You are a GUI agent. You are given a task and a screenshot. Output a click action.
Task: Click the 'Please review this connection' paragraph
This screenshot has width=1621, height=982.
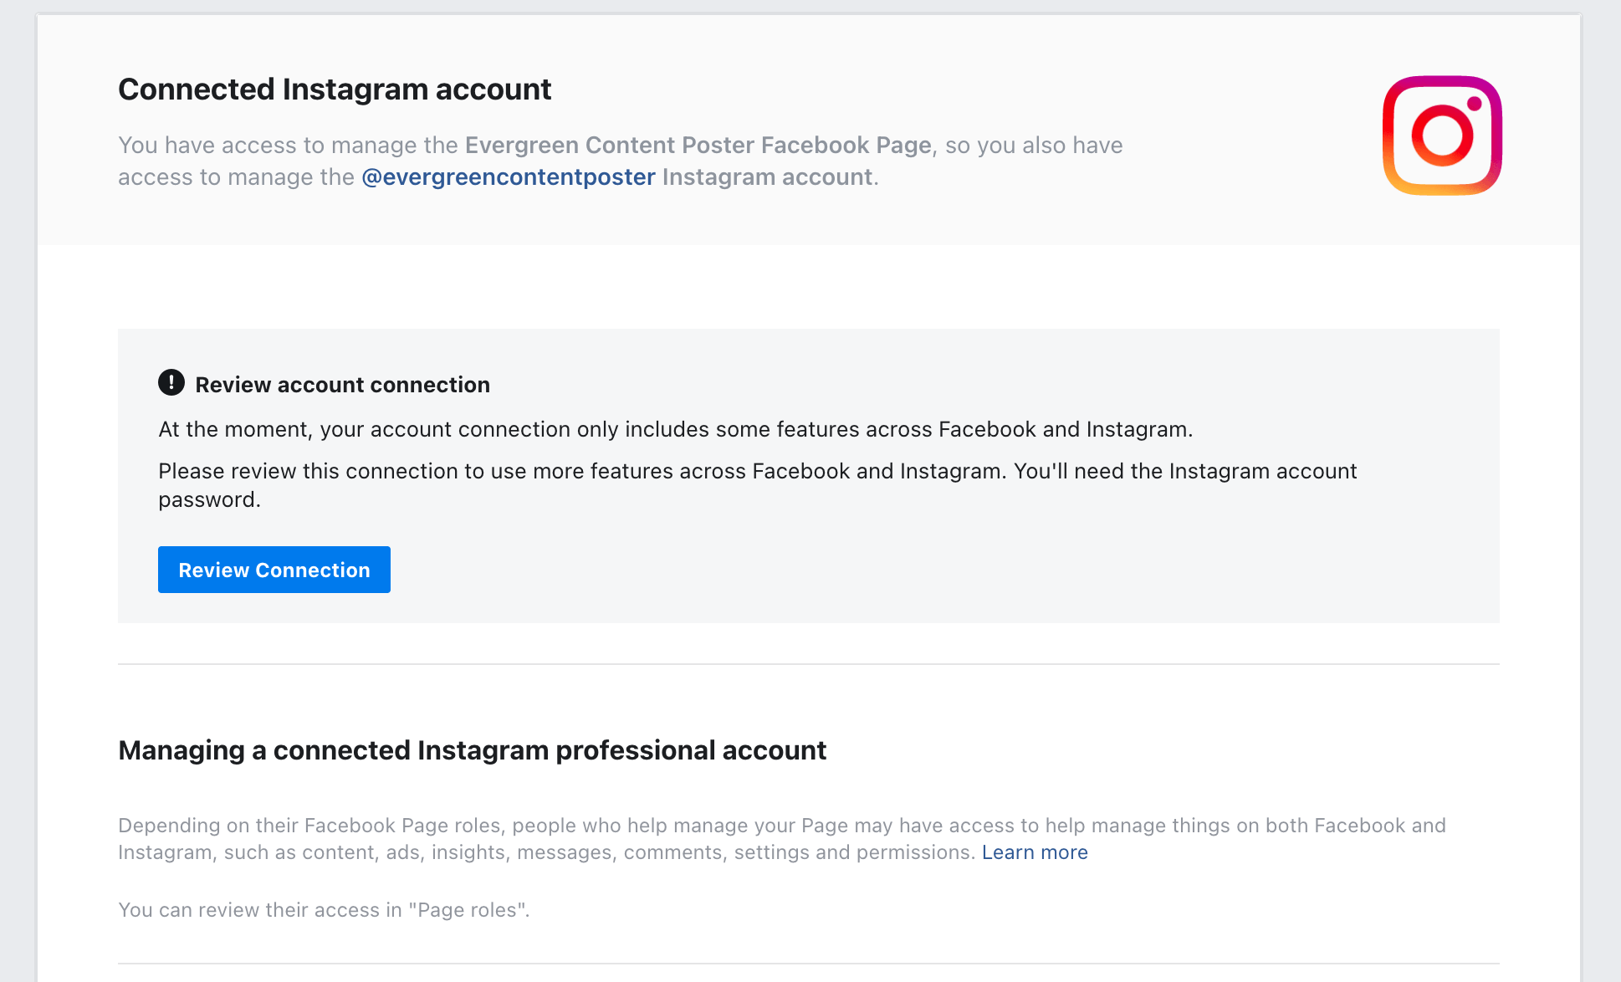[x=757, y=471]
